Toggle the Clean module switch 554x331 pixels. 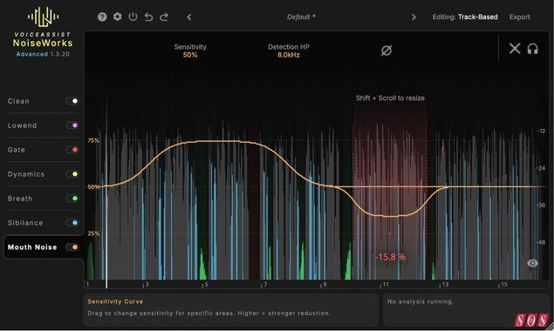[72, 101]
